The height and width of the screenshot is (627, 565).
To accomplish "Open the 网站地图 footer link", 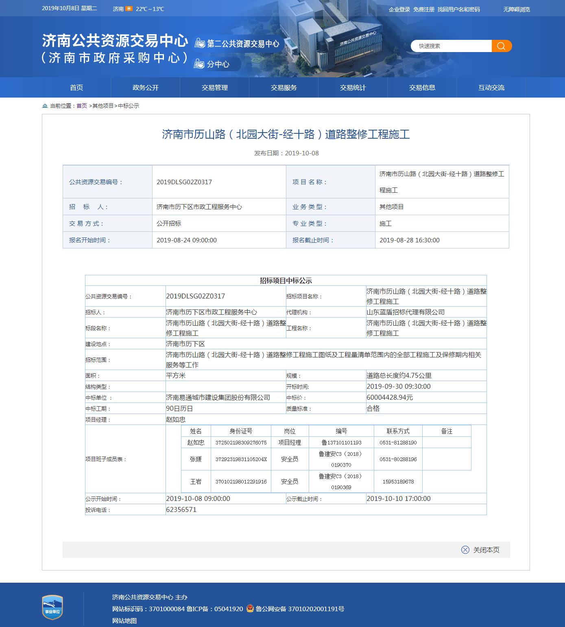I will [x=124, y=620].
